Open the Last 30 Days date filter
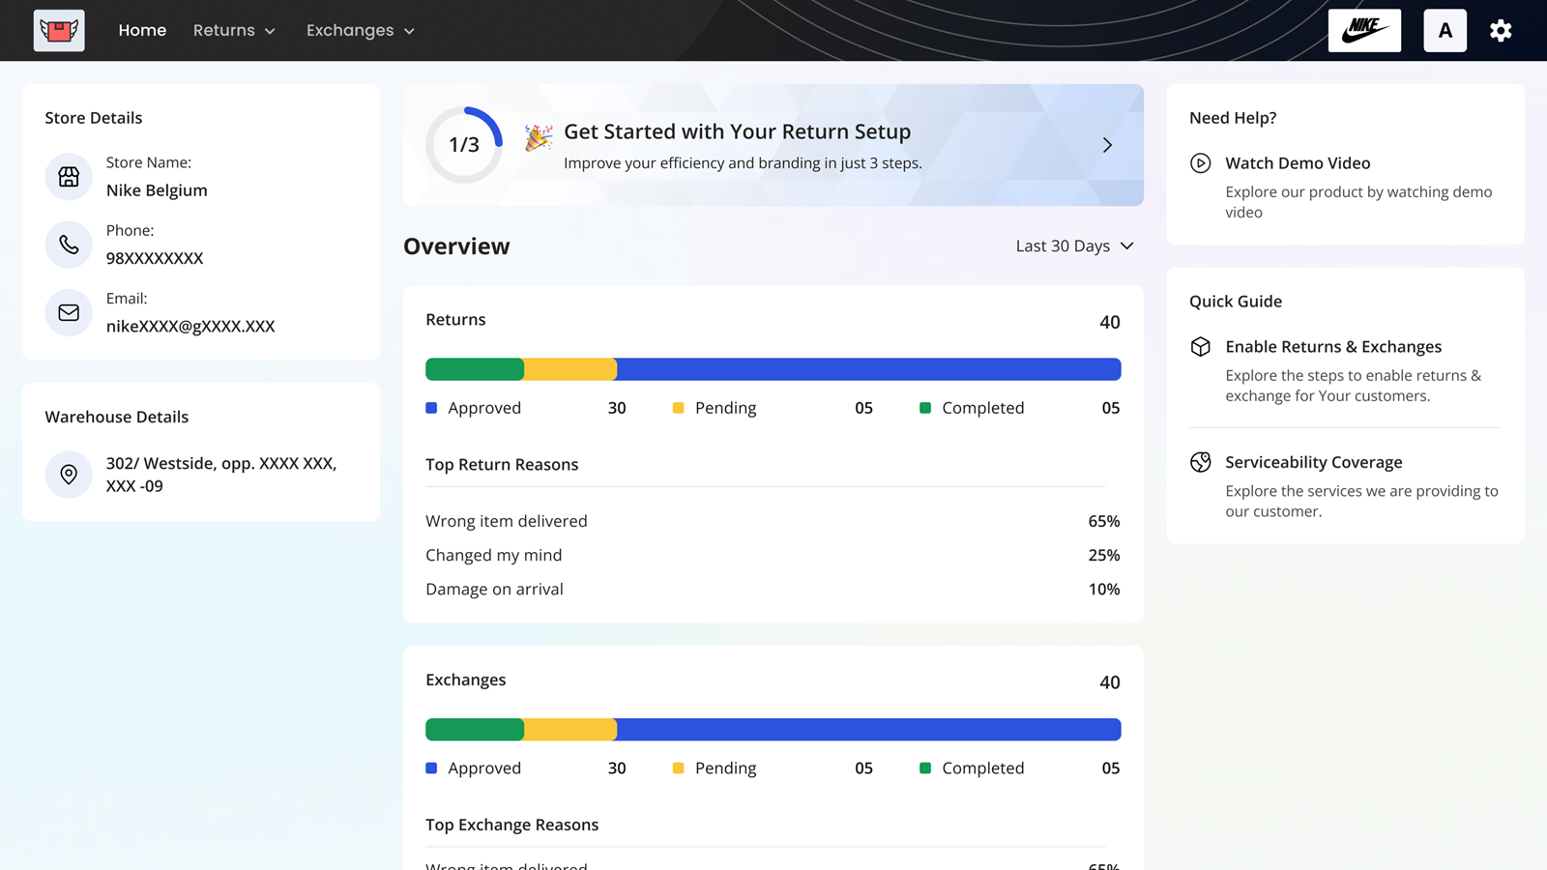 [x=1074, y=246]
